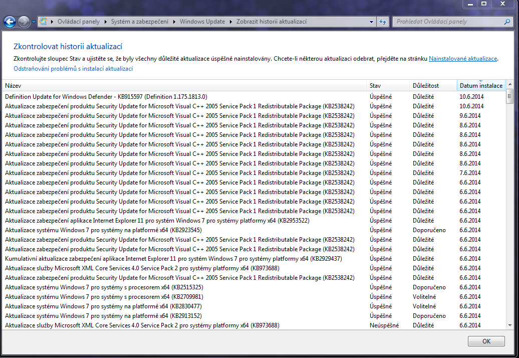Sort by Stav column header
This screenshot has width=519, height=358.
tap(388, 85)
